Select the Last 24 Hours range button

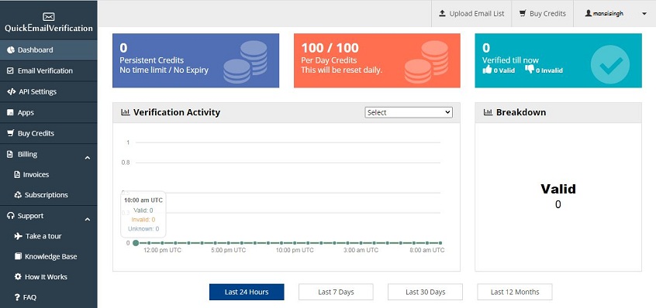pos(247,293)
